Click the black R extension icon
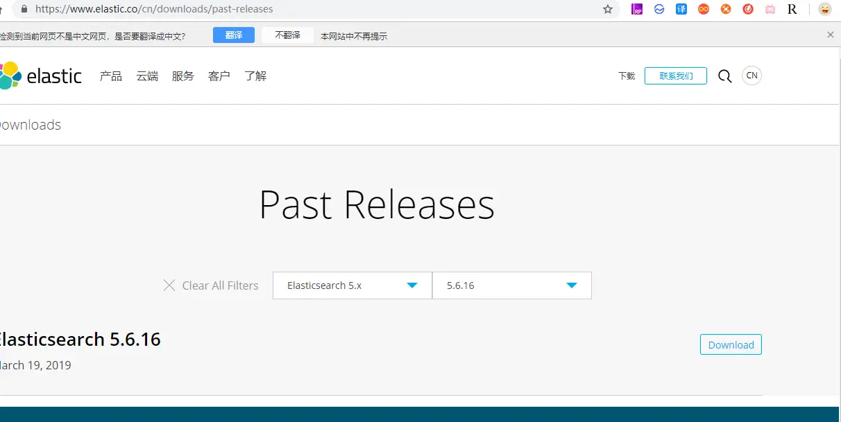 tap(792, 9)
